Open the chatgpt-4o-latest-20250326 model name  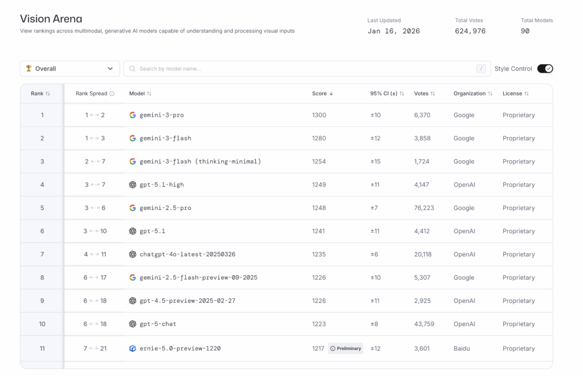pos(187,255)
